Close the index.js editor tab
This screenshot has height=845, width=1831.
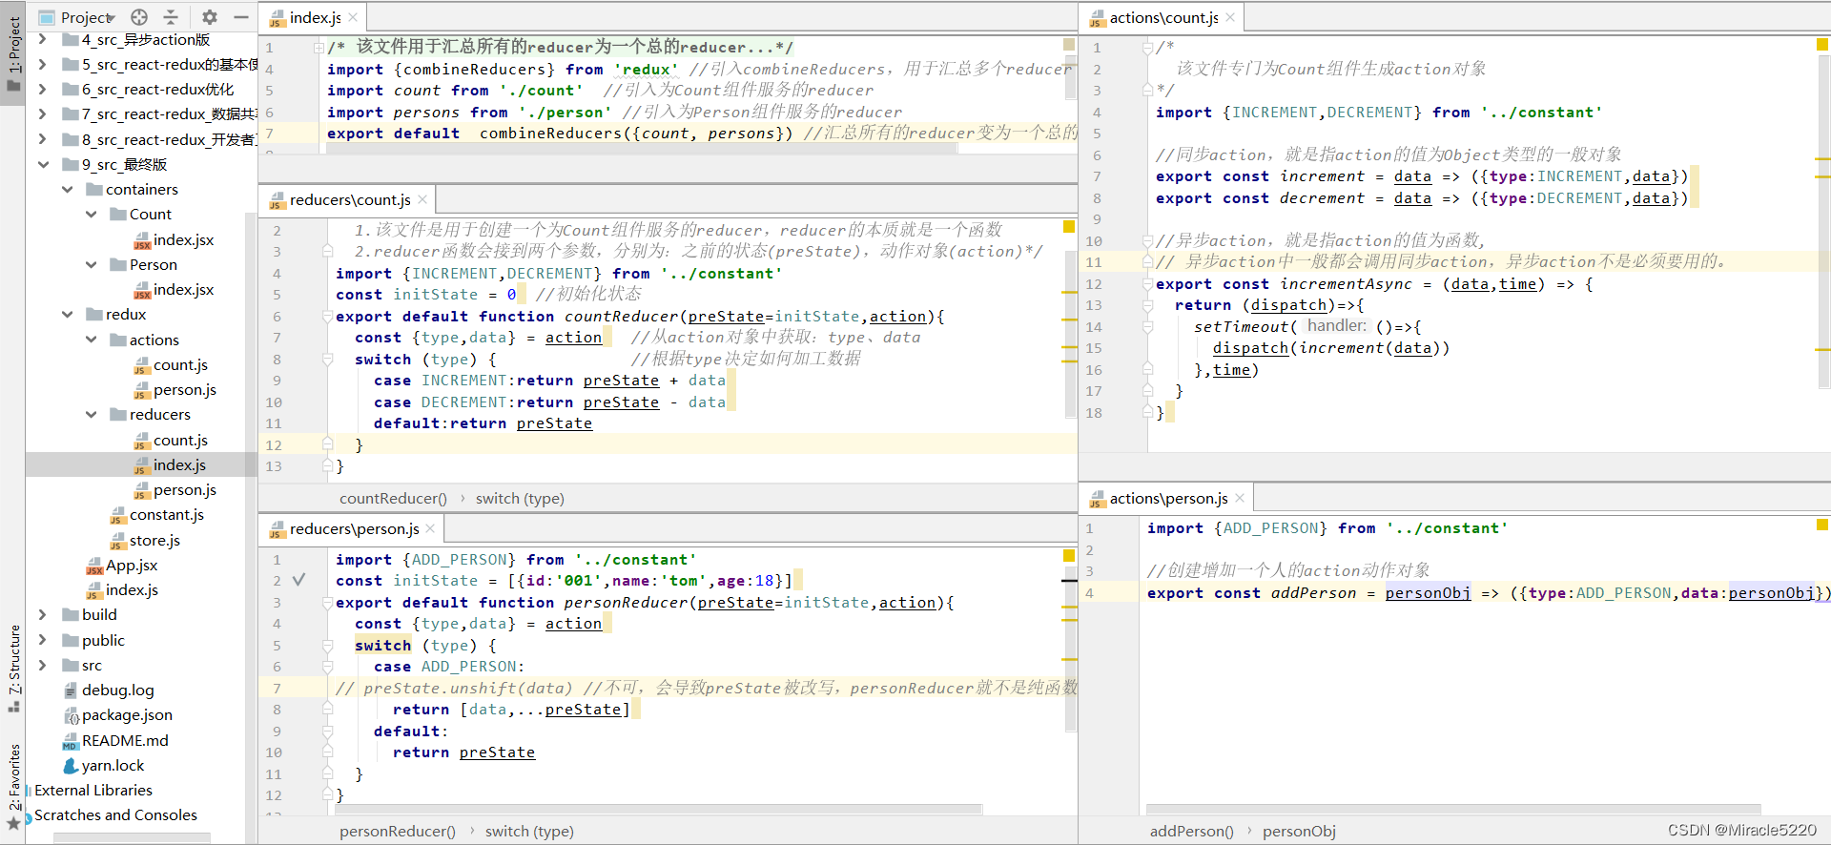coord(353,17)
